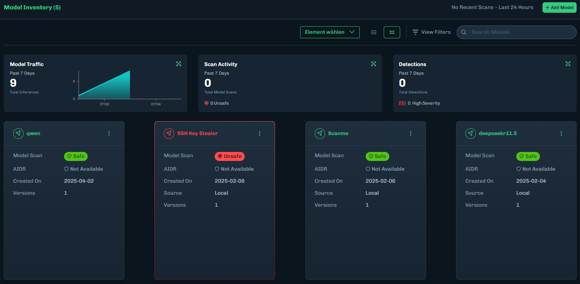Image resolution: width=580 pixels, height=284 pixels.
Task: Switch to list view layout
Action: (374, 32)
